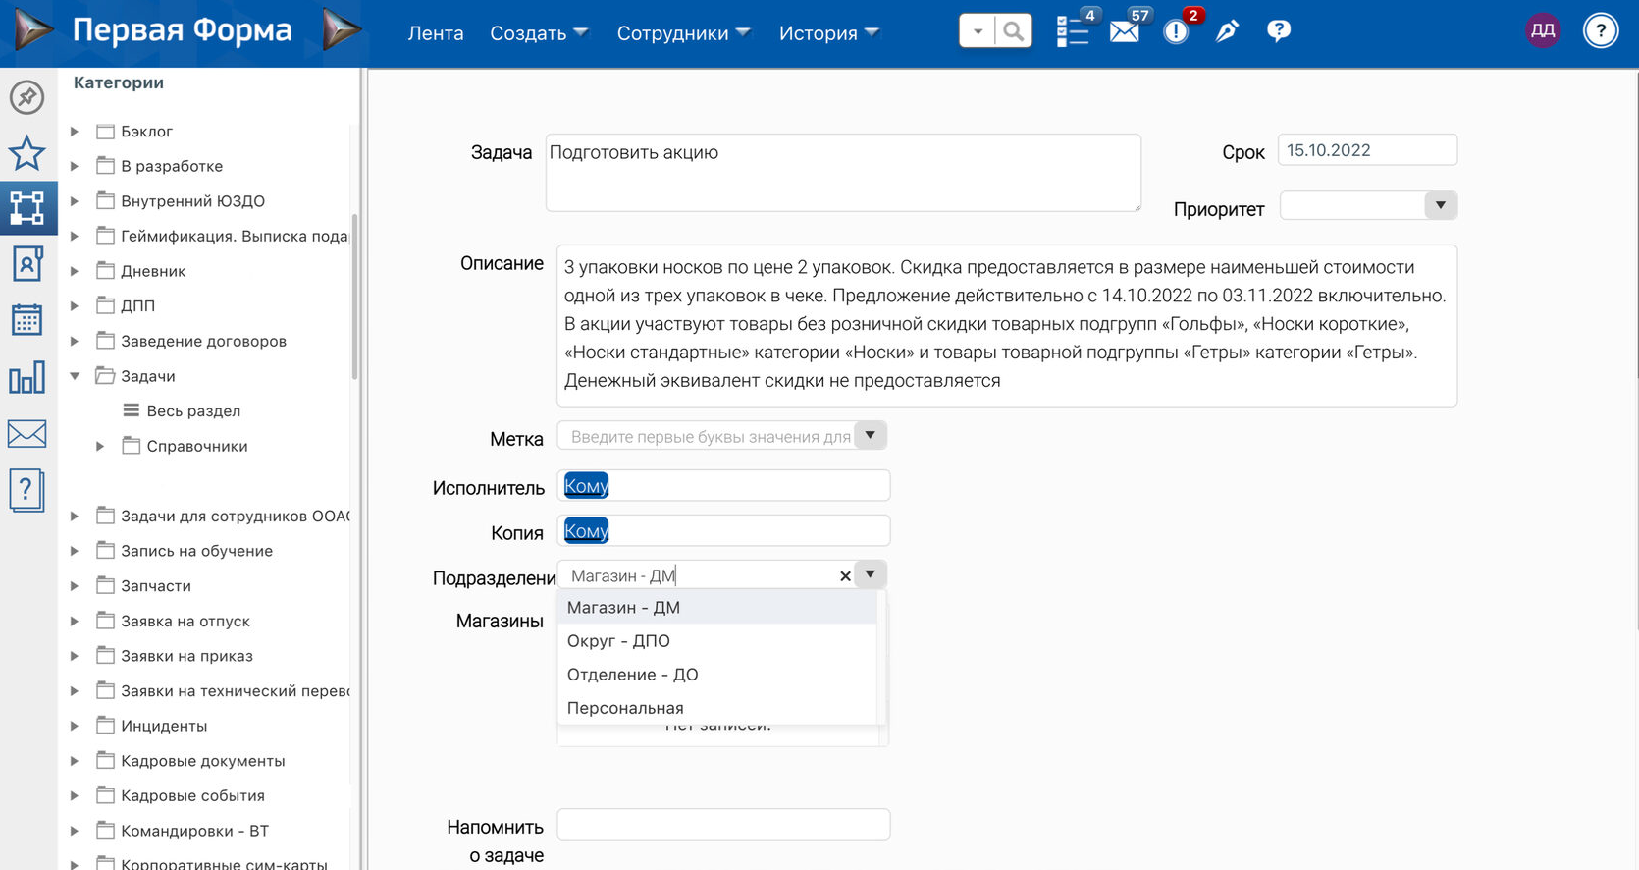The height and width of the screenshot is (870, 1639).
Task: Open the Метка dropdown arrow
Action: (871, 436)
